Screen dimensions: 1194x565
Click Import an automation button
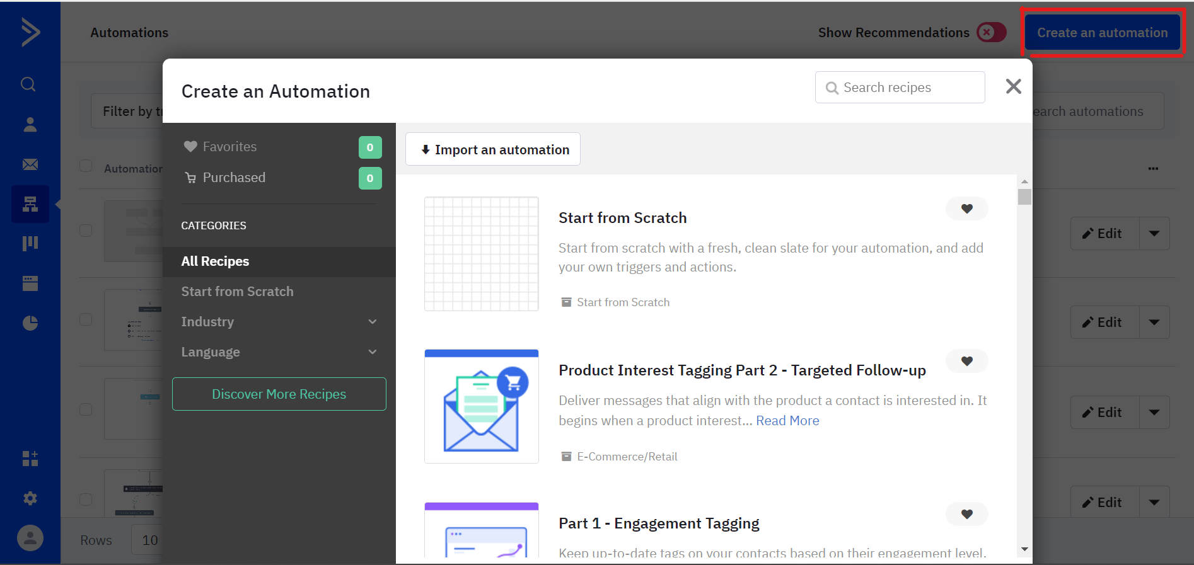click(x=493, y=149)
